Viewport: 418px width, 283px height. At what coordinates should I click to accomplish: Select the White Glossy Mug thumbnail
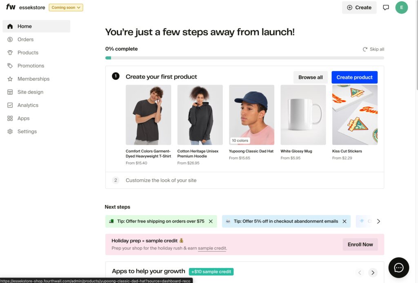pyautogui.click(x=303, y=115)
